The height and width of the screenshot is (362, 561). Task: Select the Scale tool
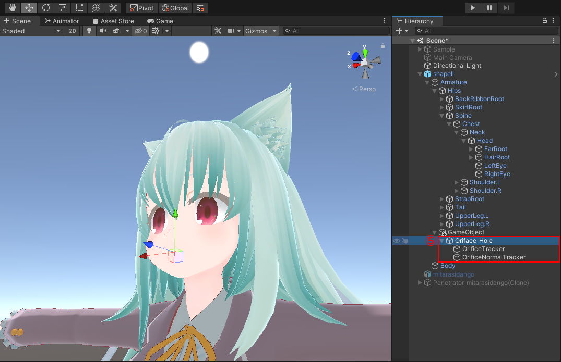[63, 7]
